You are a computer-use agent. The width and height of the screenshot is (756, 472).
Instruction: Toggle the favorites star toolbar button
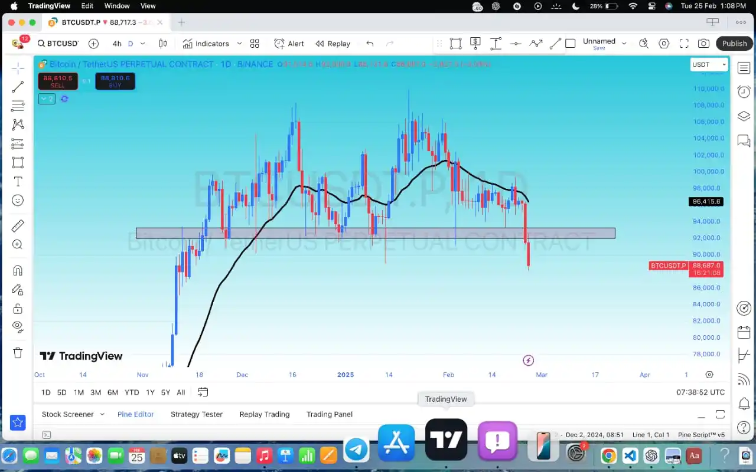pos(18,422)
